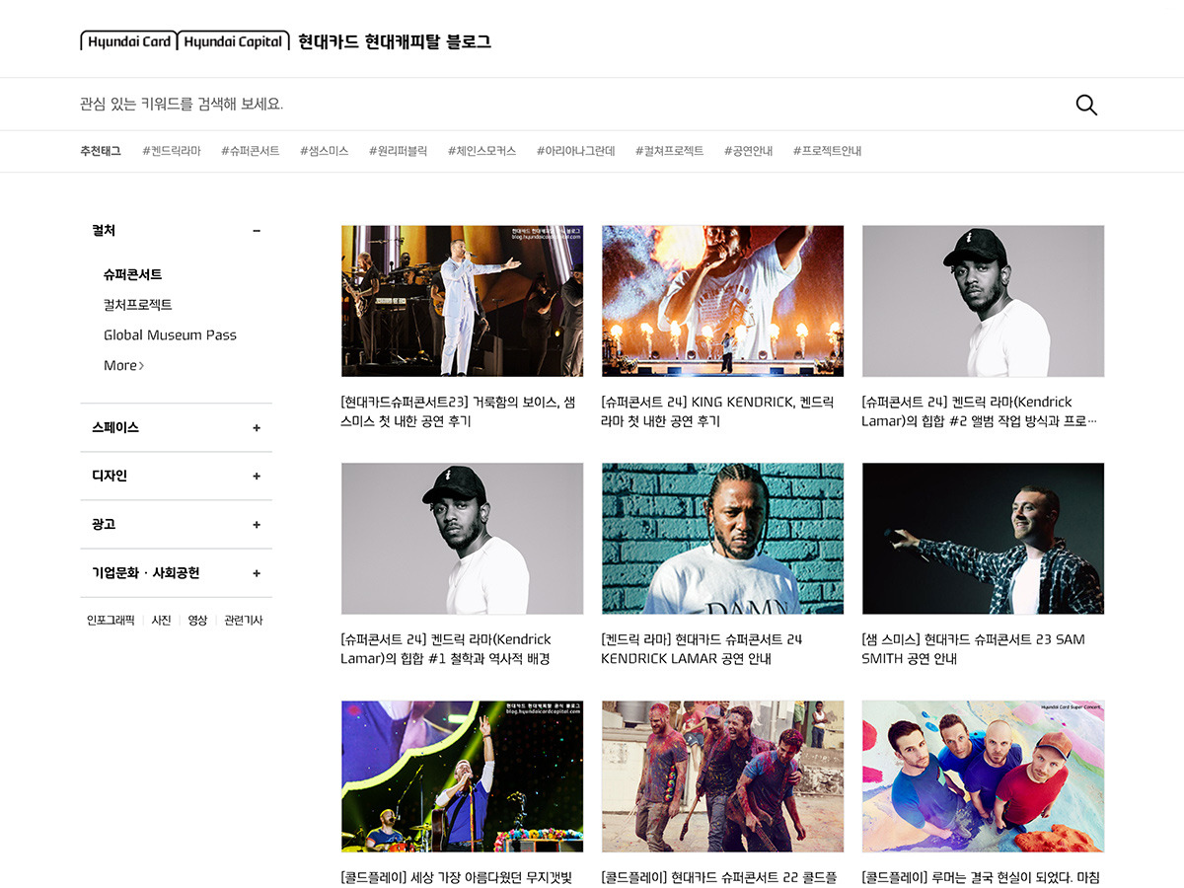Open the 컬처프로젝트 subcategory
Screen dimensions: 1184x888
138,305
